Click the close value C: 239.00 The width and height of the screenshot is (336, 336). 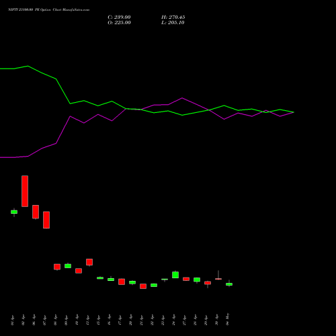point(119,17)
